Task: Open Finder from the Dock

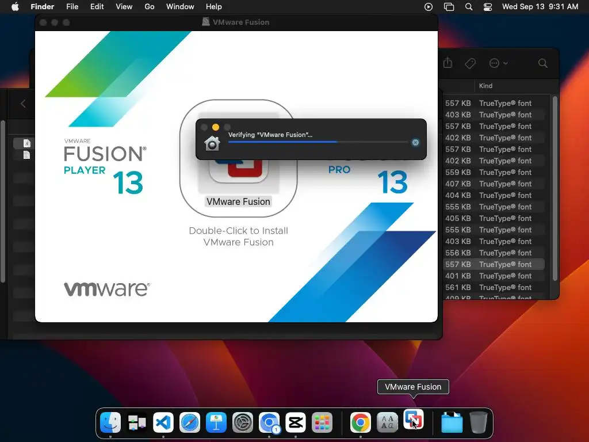Action: 110,422
